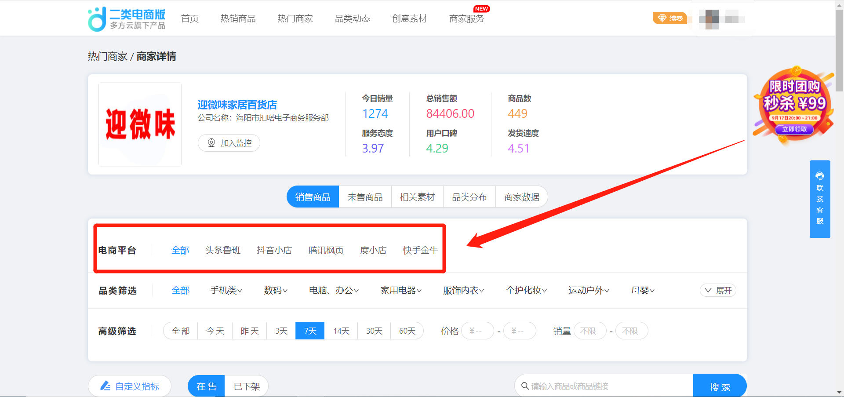
Task: Click the maximum 价格 input field
Action: point(520,331)
